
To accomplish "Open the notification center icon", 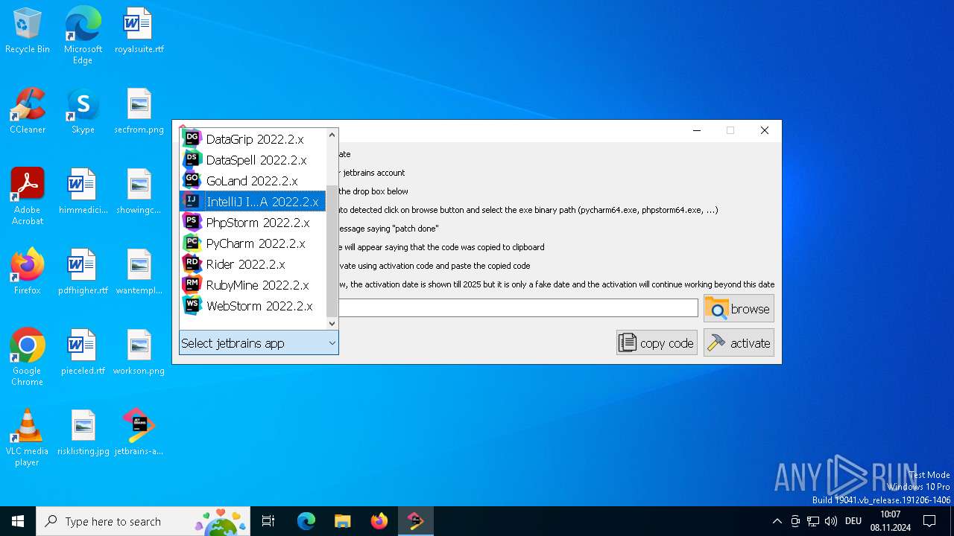I will click(929, 521).
